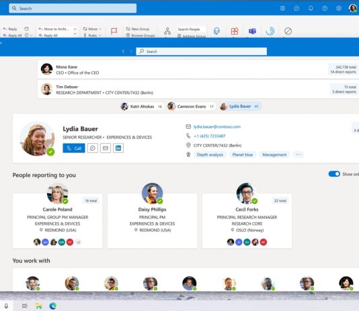Select the Depth analysis skill tag

click(x=210, y=154)
